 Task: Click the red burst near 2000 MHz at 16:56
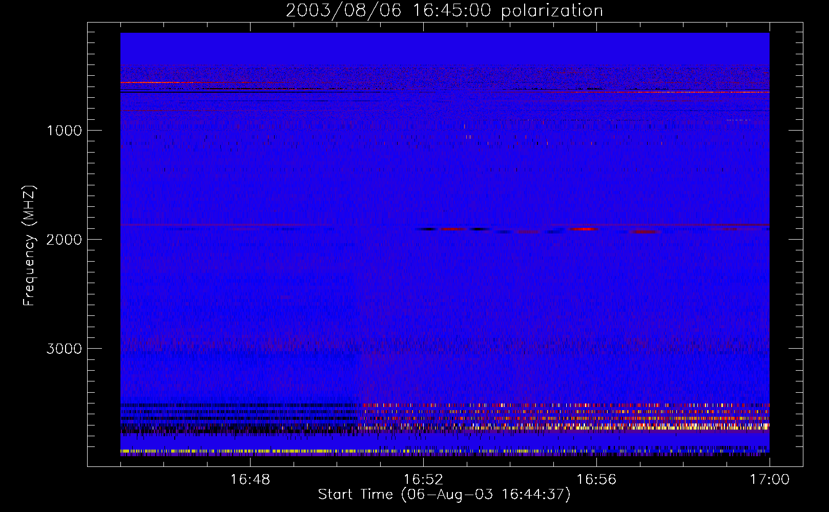(584, 229)
